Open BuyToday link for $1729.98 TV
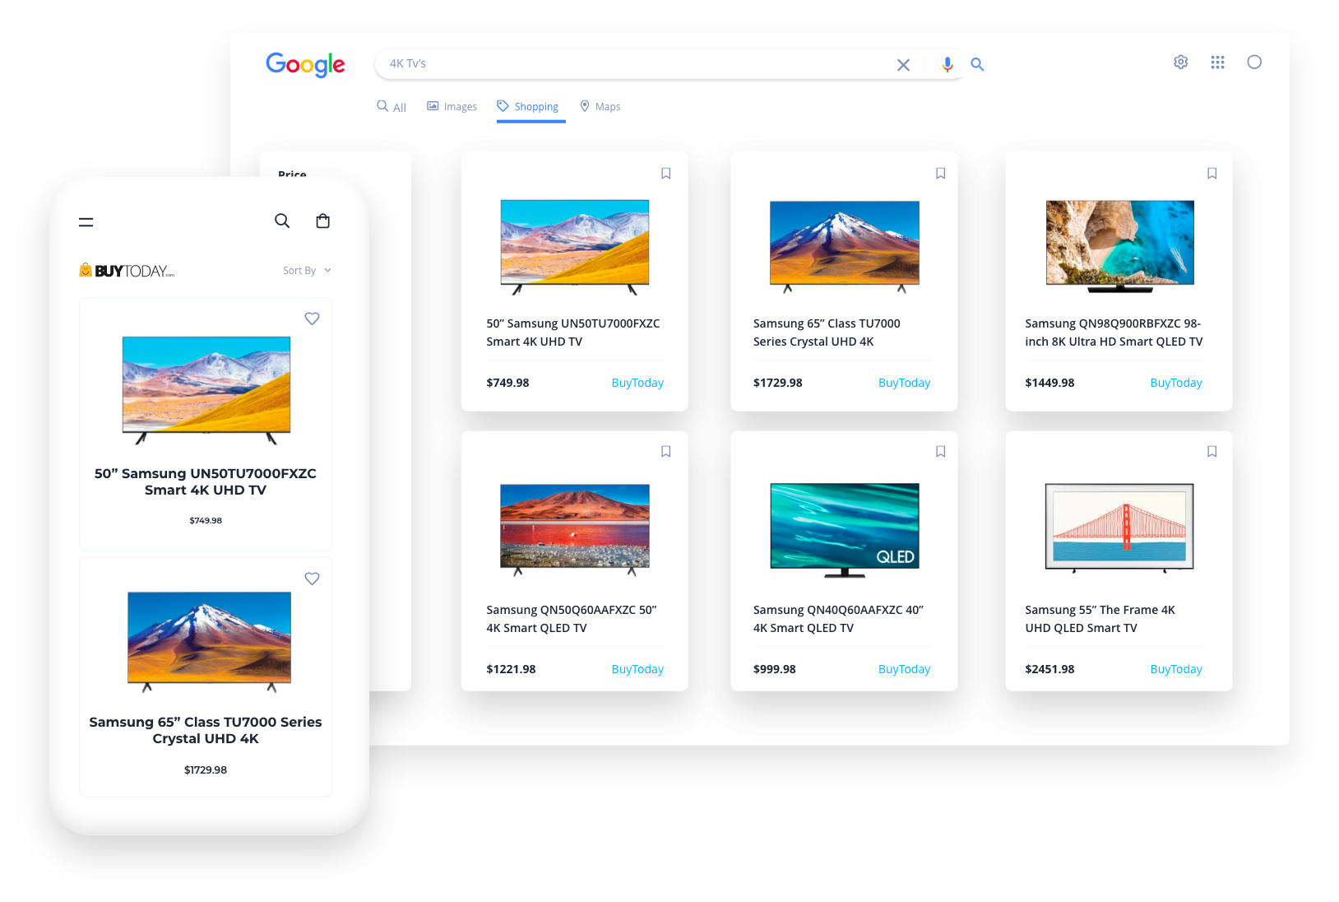The image size is (1339, 902). coord(904,383)
